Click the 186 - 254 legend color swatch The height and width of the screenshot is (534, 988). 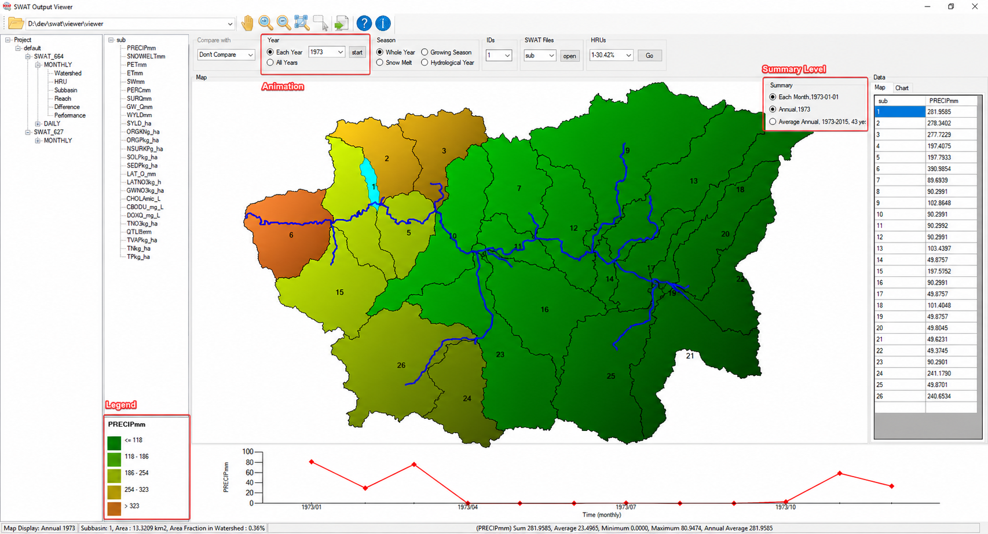click(x=114, y=476)
